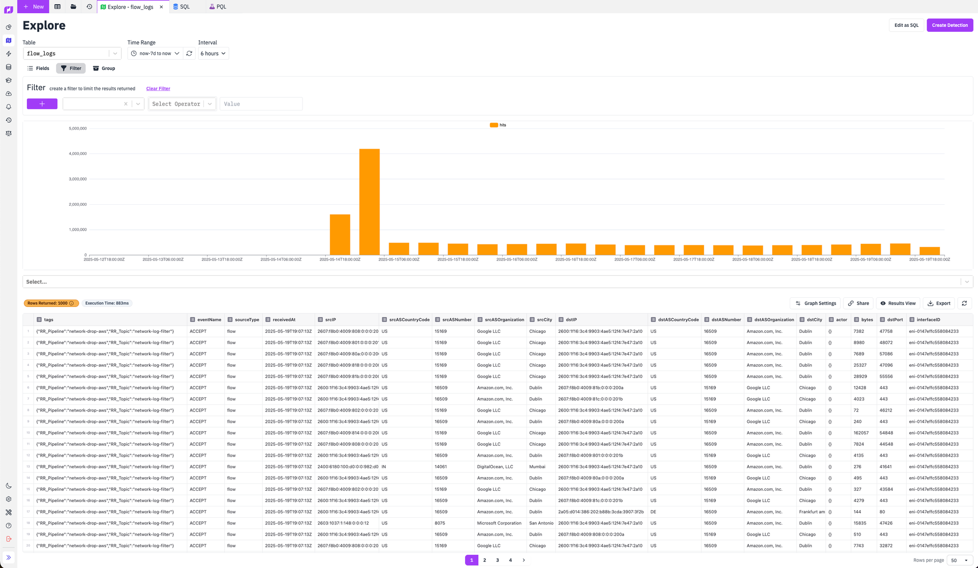Click the database icon in left sidebar
Screen dimensions: 978x568
8,67
